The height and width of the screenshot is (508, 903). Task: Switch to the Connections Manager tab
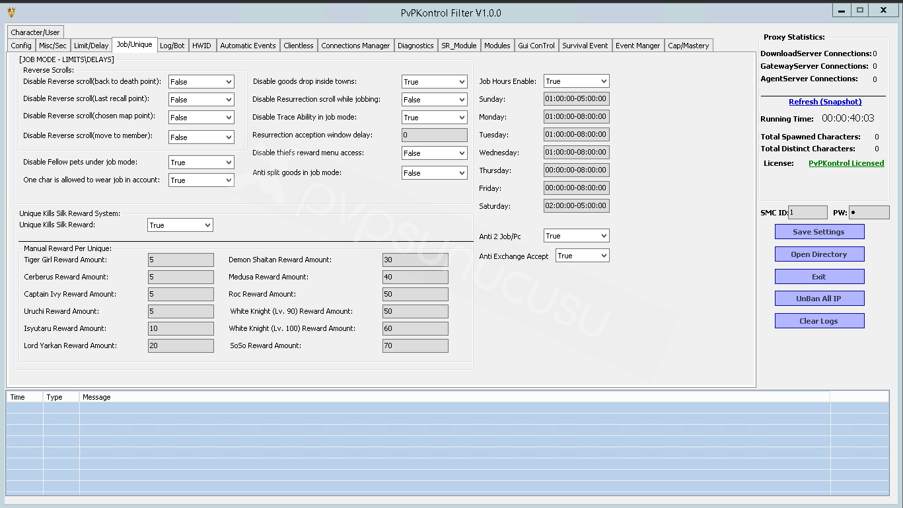(x=355, y=46)
